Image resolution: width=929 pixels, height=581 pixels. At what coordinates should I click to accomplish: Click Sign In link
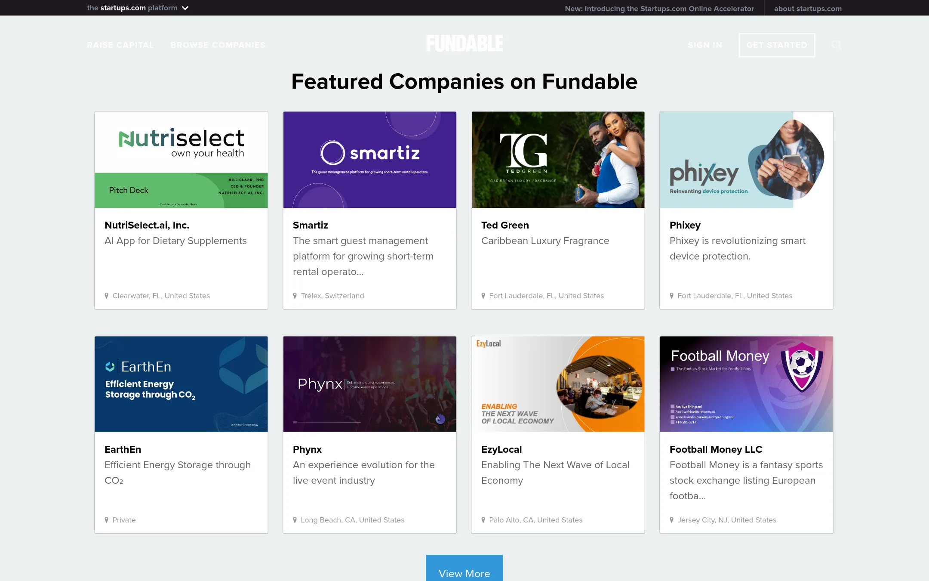point(705,45)
